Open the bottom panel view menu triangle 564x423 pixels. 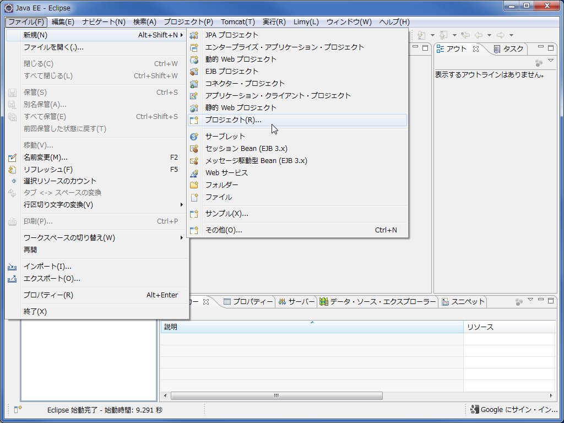(x=530, y=299)
